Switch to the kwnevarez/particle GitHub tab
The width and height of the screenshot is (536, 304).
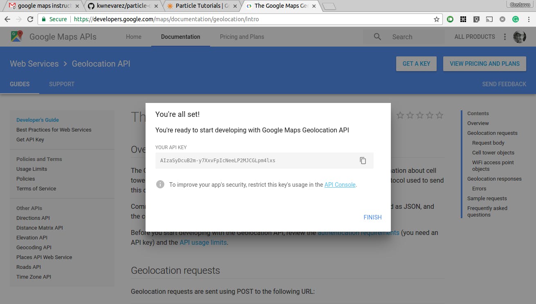pyautogui.click(x=123, y=6)
